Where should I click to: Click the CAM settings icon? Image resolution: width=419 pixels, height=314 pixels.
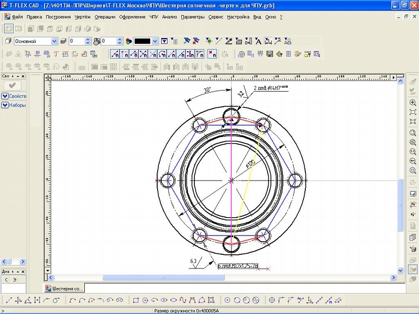(x=307, y=54)
